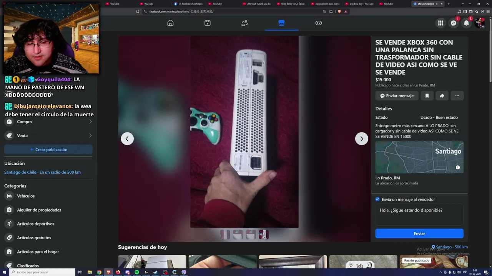Open Artículos deportivos category

click(x=48, y=224)
